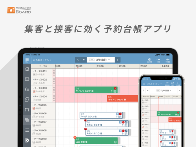This screenshot has width=196, height=147.
Task: Select the highlighted stacked-bars icon in sidebar
Action: (x=27, y=120)
